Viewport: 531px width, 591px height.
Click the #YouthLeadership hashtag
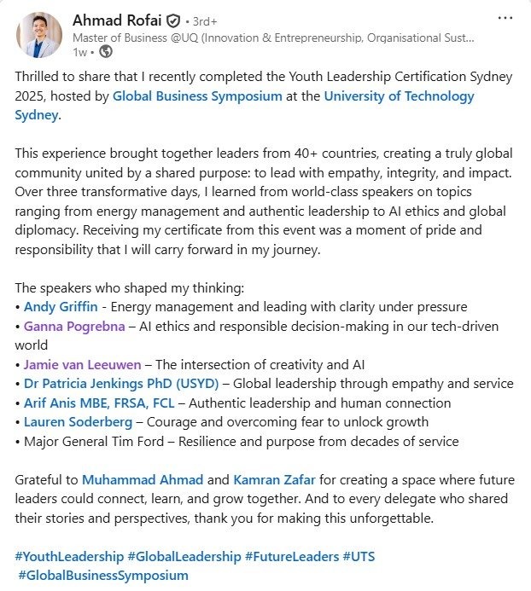(68, 557)
